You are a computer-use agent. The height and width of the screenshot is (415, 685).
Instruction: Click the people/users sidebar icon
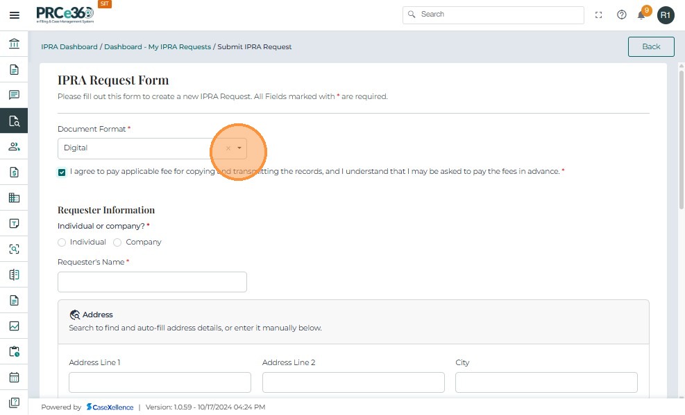tap(14, 146)
